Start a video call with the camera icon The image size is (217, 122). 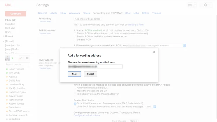pos(27,58)
